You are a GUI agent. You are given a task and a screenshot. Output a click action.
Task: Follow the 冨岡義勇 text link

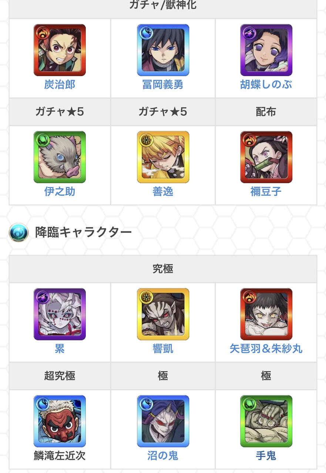(x=163, y=85)
